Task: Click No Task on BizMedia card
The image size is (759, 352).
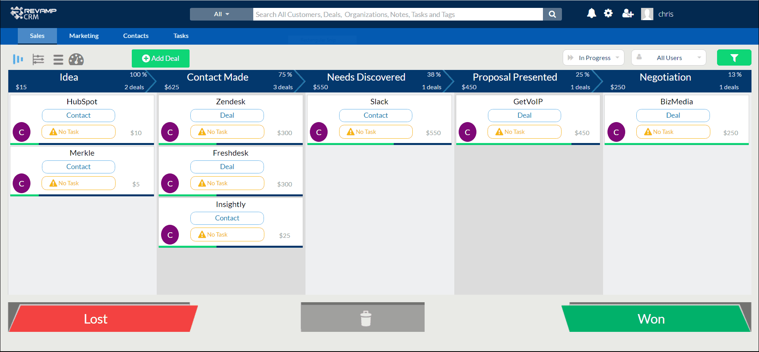Action: [673, 132]
